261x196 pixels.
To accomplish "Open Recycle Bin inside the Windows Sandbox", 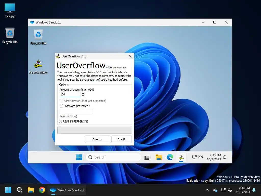I will click(38, 37).
